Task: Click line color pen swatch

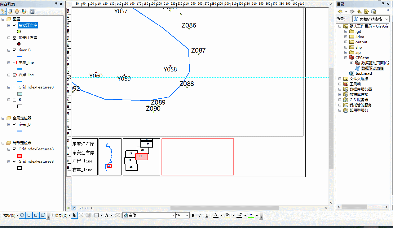Action: (x=239, y=215)
